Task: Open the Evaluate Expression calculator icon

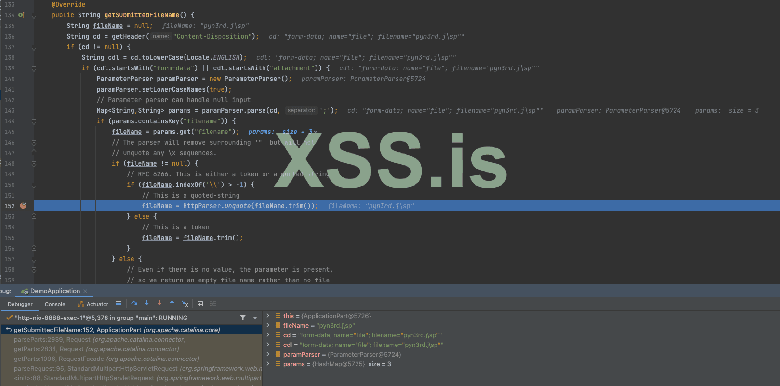Action: pyautogui.click(x=200, y=304)
